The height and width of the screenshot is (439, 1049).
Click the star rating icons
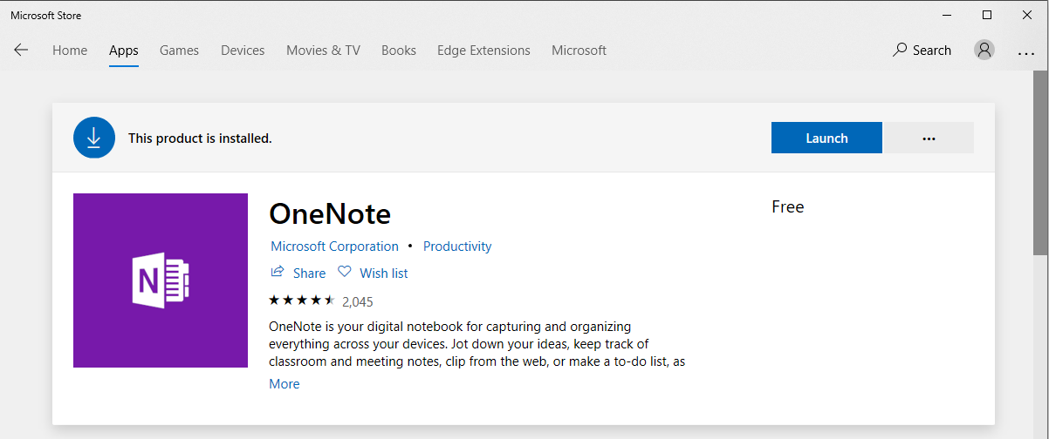tap(302, 301)
